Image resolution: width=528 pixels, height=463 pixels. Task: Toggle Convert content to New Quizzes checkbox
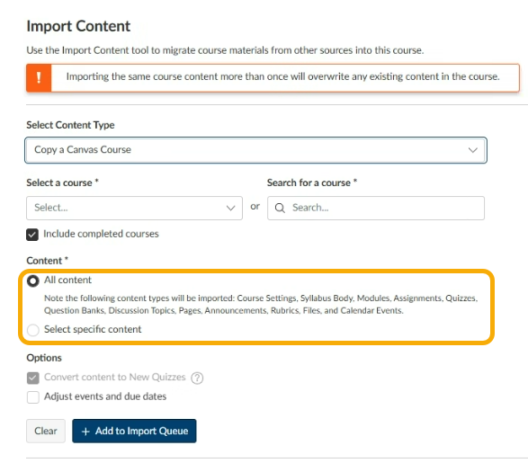click(33, 378)
